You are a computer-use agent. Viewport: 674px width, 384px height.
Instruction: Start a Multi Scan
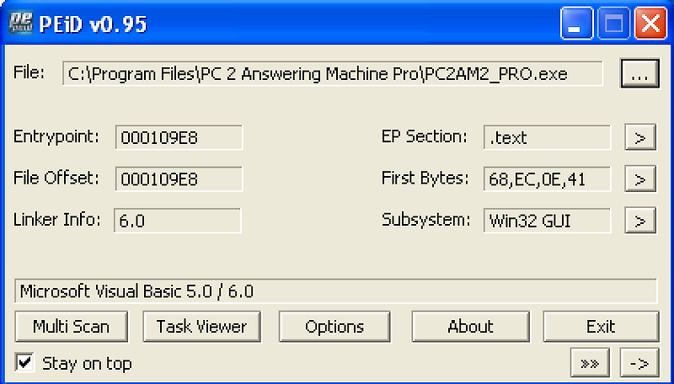(x=72, y=327)
